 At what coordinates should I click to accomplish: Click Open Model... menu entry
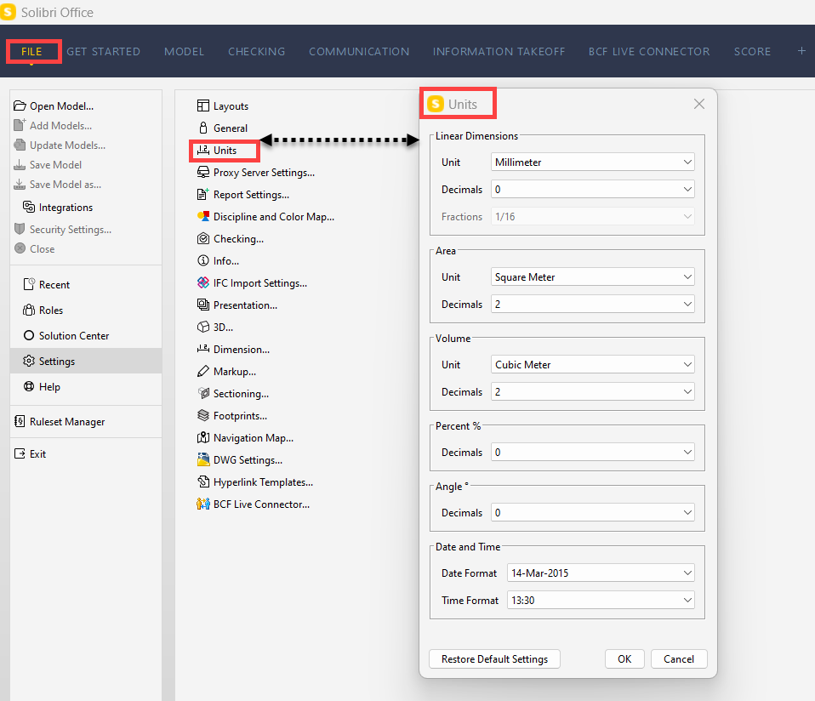[61, 106]
